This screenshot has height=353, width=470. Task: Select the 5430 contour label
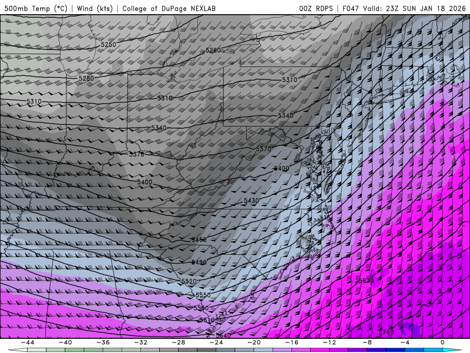251,201
